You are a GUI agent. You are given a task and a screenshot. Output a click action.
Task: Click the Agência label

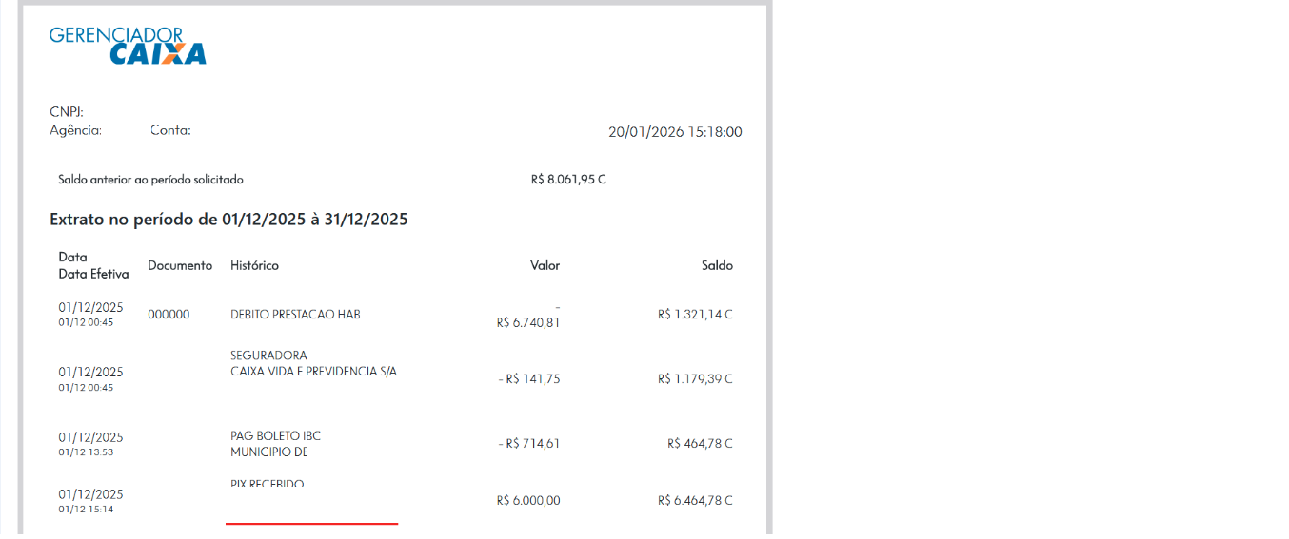point(75,130)
